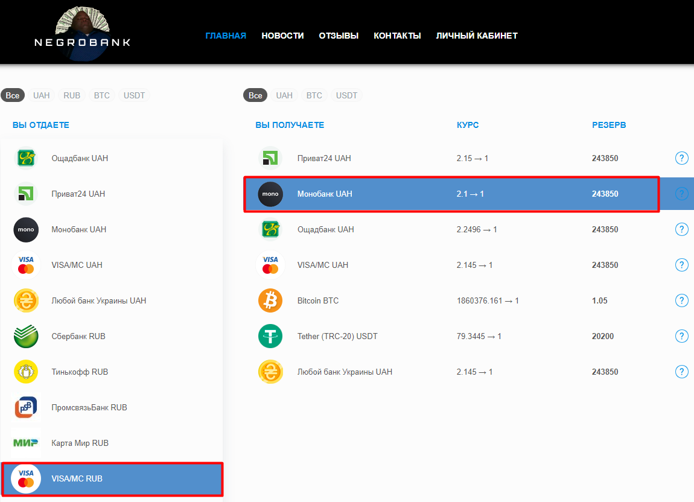Click the rate 2.2496 → 1

[x=477, y=229]
